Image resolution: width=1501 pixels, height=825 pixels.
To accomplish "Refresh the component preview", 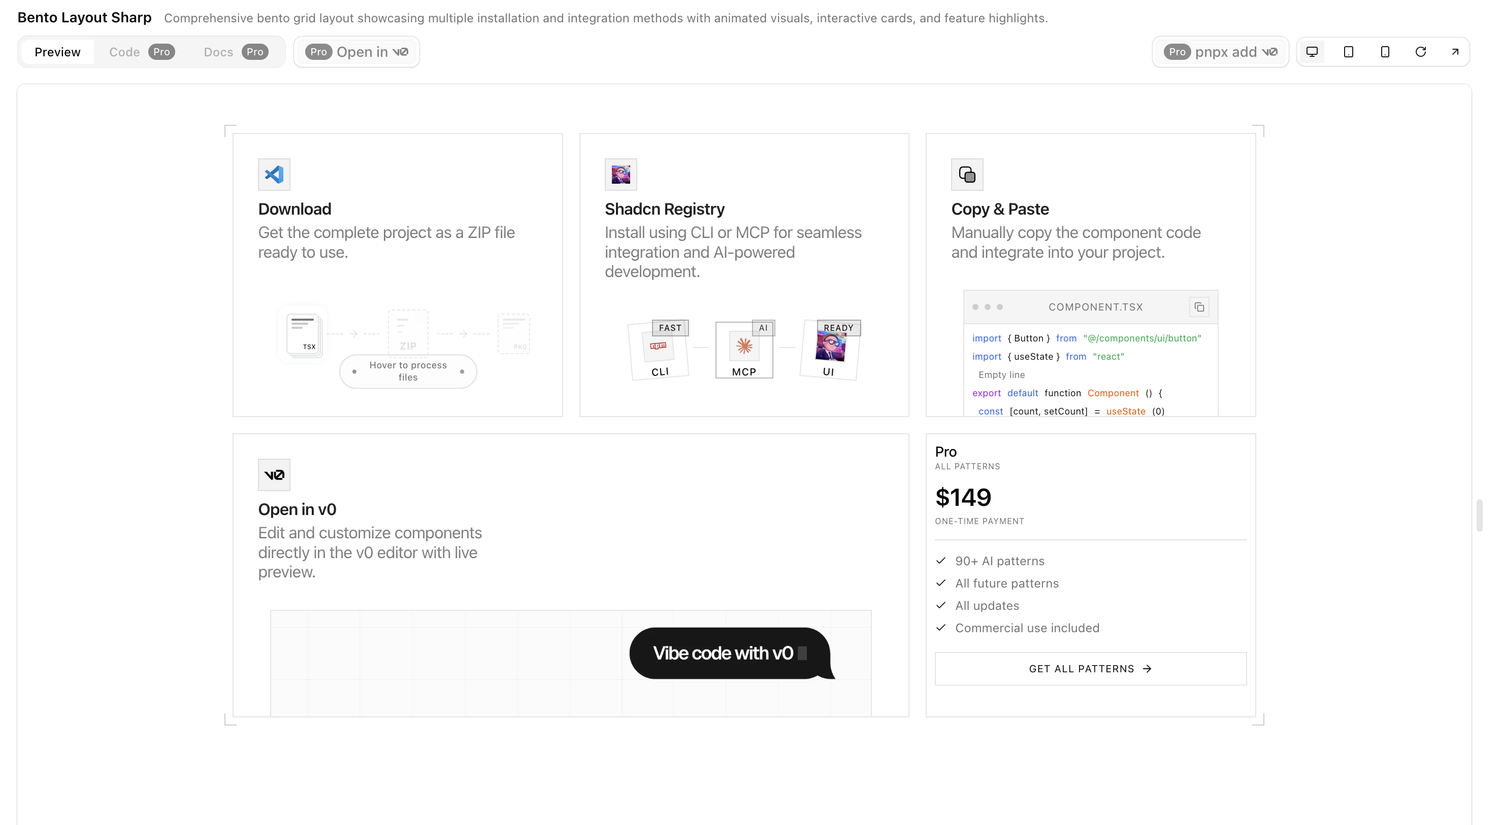I will coord(1421,51).
